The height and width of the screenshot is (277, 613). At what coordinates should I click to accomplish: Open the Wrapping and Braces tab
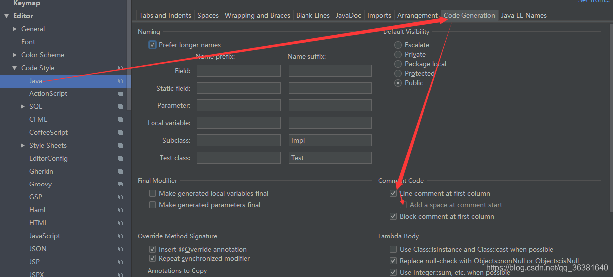(x=257, y=15)
